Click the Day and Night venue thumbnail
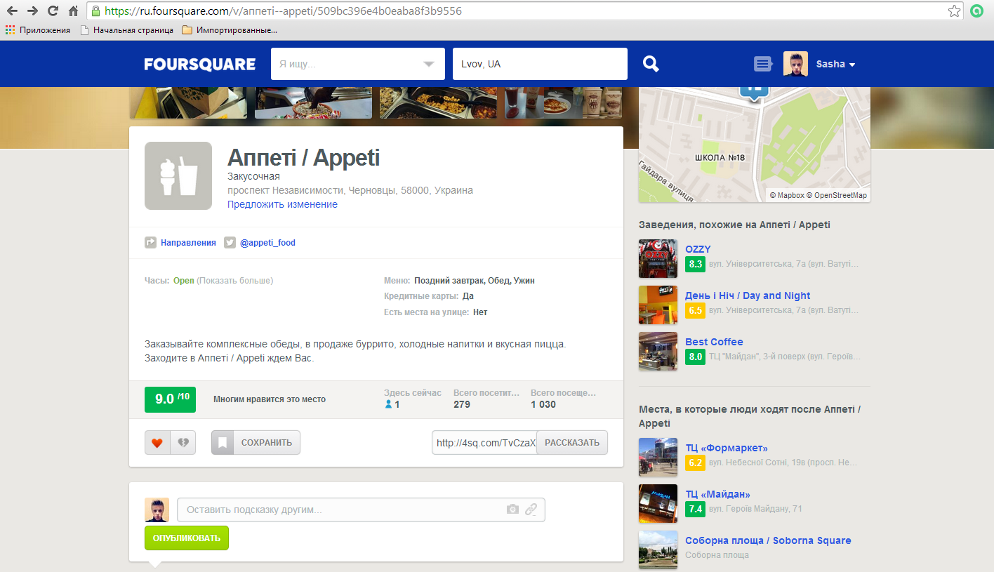 [x=658, y=305]
